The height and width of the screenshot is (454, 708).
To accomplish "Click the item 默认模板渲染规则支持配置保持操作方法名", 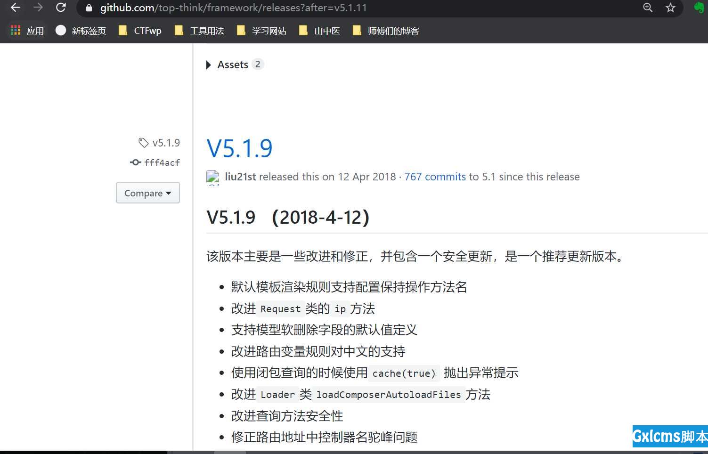I will coord(349,287).
